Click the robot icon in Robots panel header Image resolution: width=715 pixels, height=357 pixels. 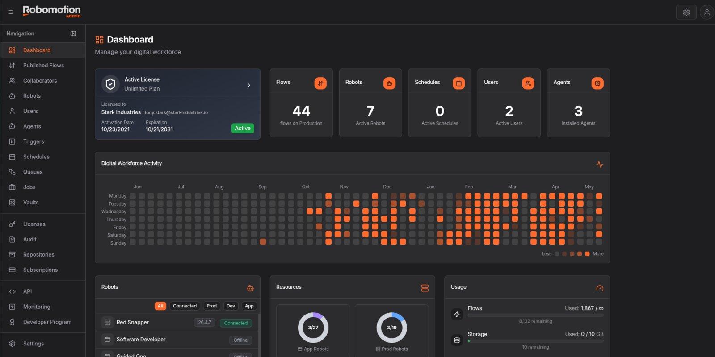click(250, 288)
